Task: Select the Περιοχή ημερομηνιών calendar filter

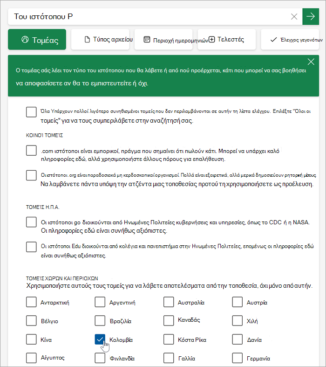Action: (x=163, y=39)
